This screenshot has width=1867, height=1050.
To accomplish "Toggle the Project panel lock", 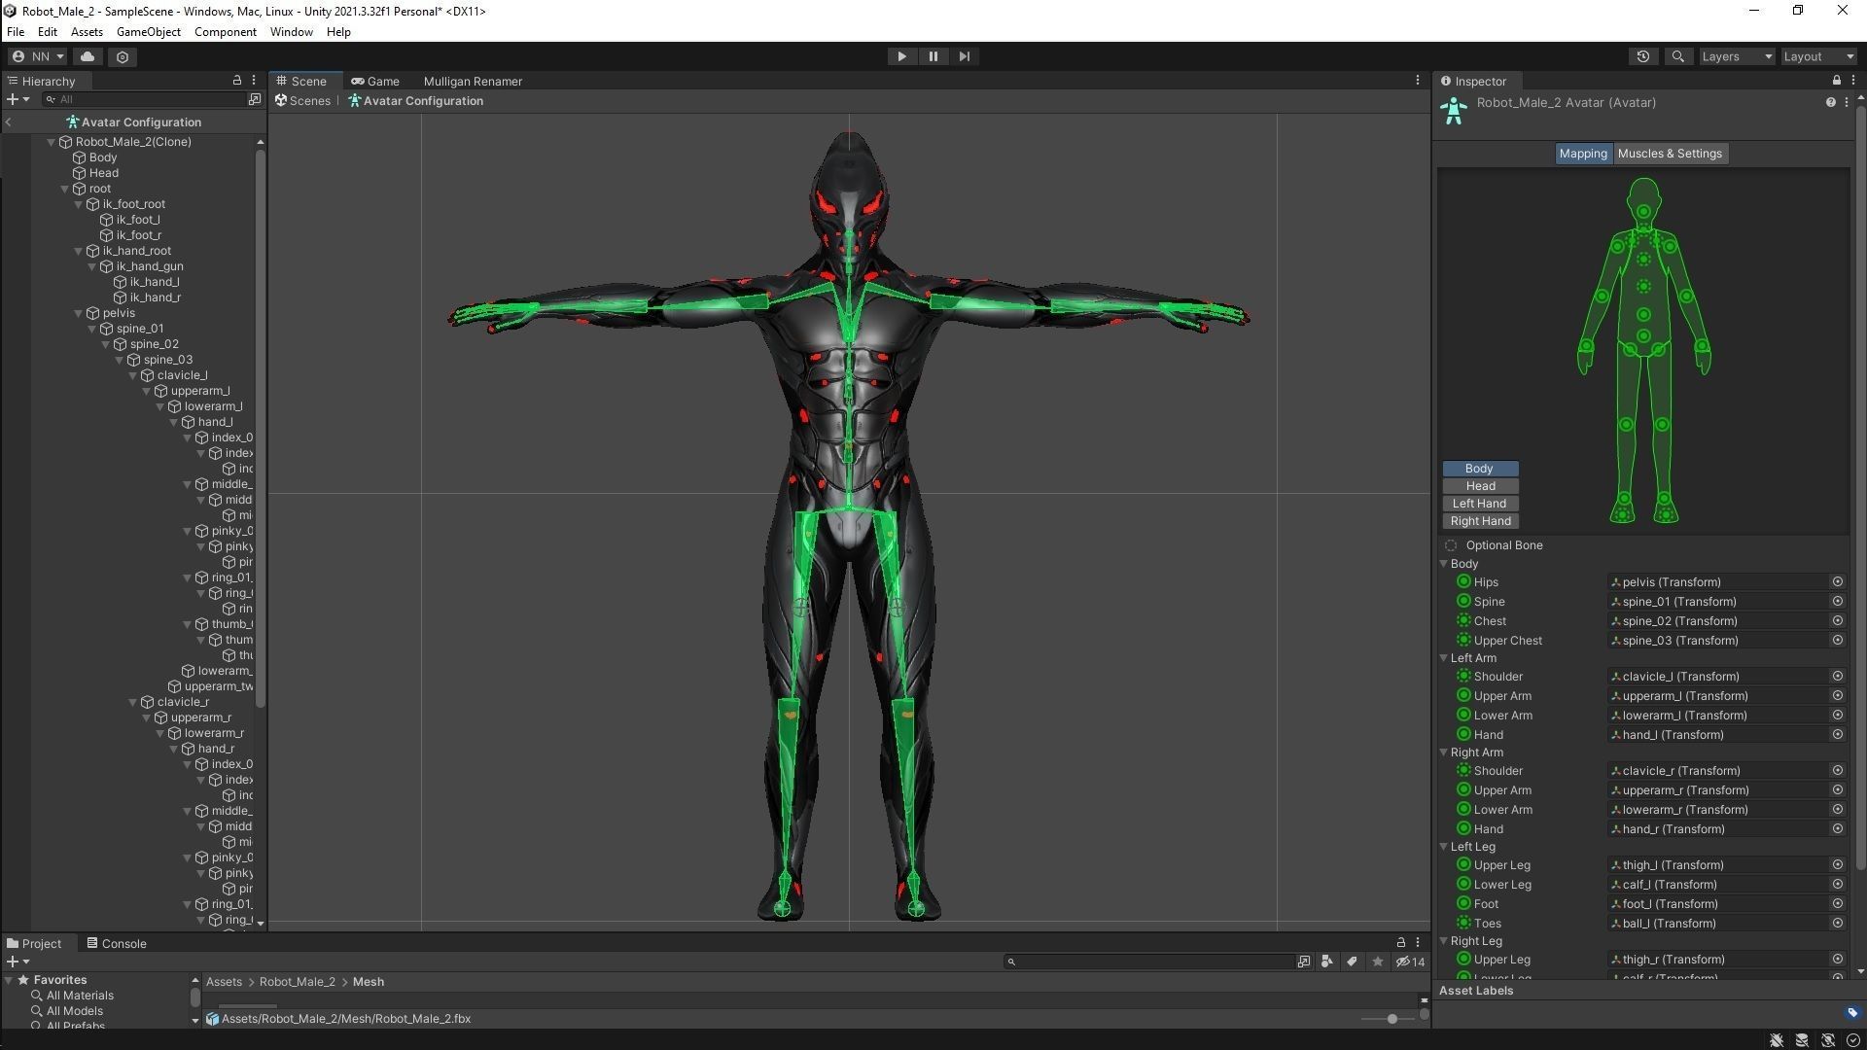I will (x=1400, y=943).
